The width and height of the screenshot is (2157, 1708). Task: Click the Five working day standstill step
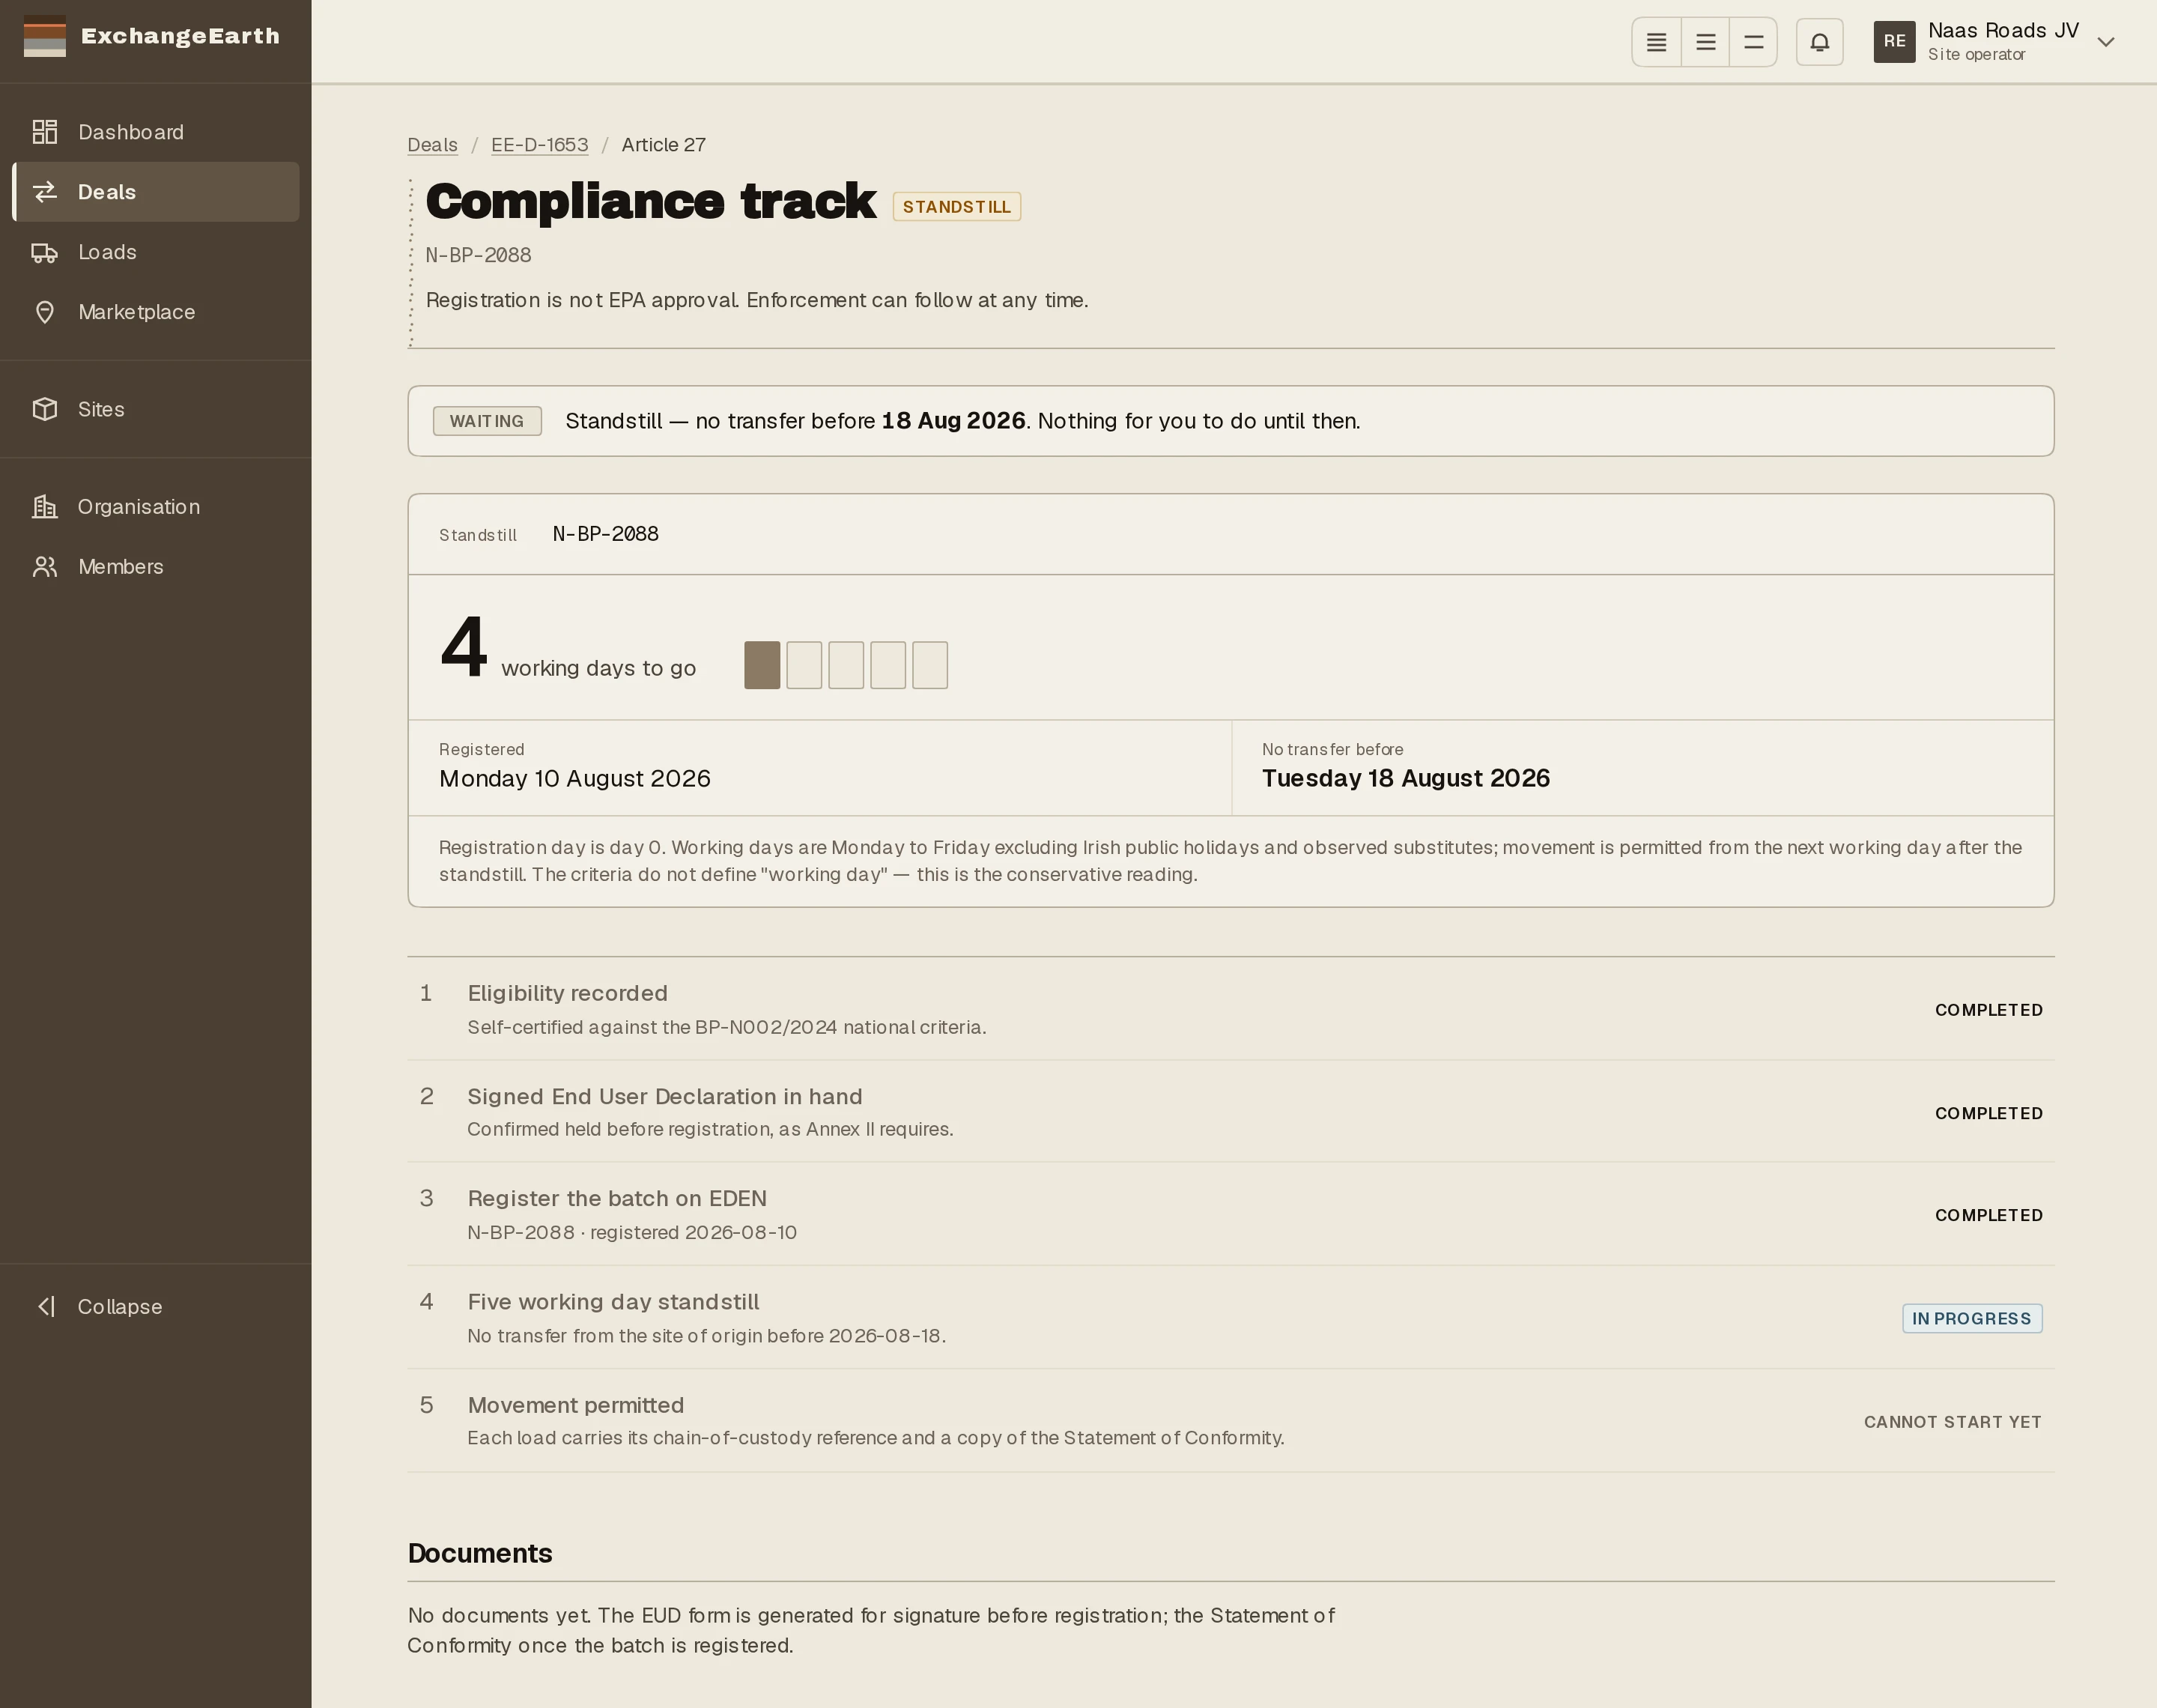(1231, 1318)
